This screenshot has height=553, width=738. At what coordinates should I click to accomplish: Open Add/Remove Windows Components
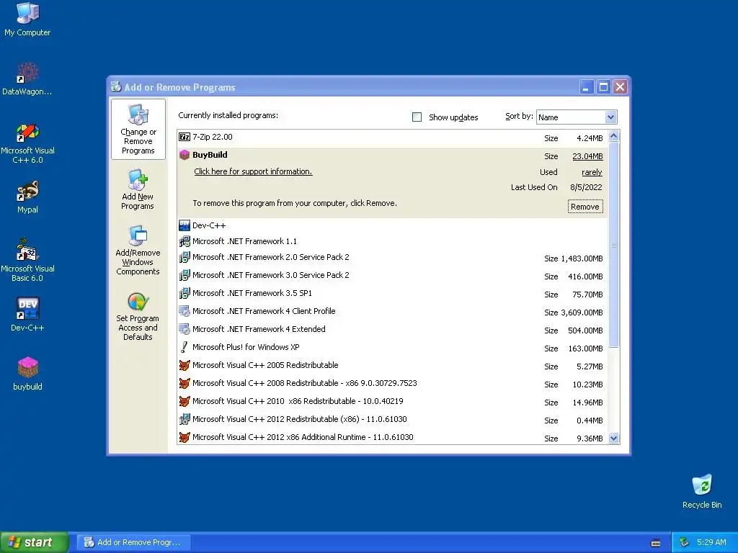tap(138, 250)
